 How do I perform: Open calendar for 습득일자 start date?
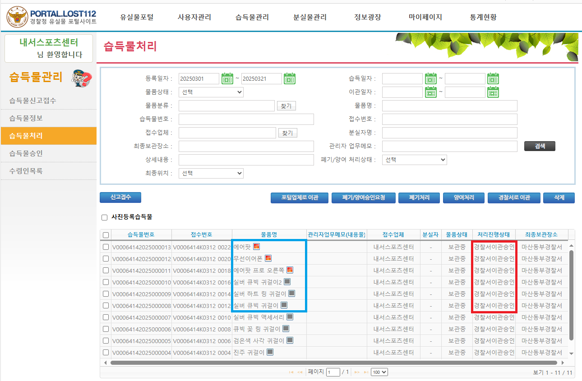click(431, 78)
